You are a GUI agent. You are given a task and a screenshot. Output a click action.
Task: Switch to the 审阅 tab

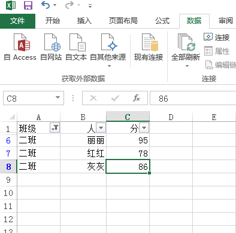tap(226, 21)
